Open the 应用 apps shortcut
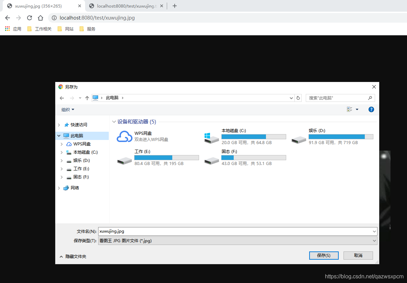407x283 pixels. click(x=13, y=29)
